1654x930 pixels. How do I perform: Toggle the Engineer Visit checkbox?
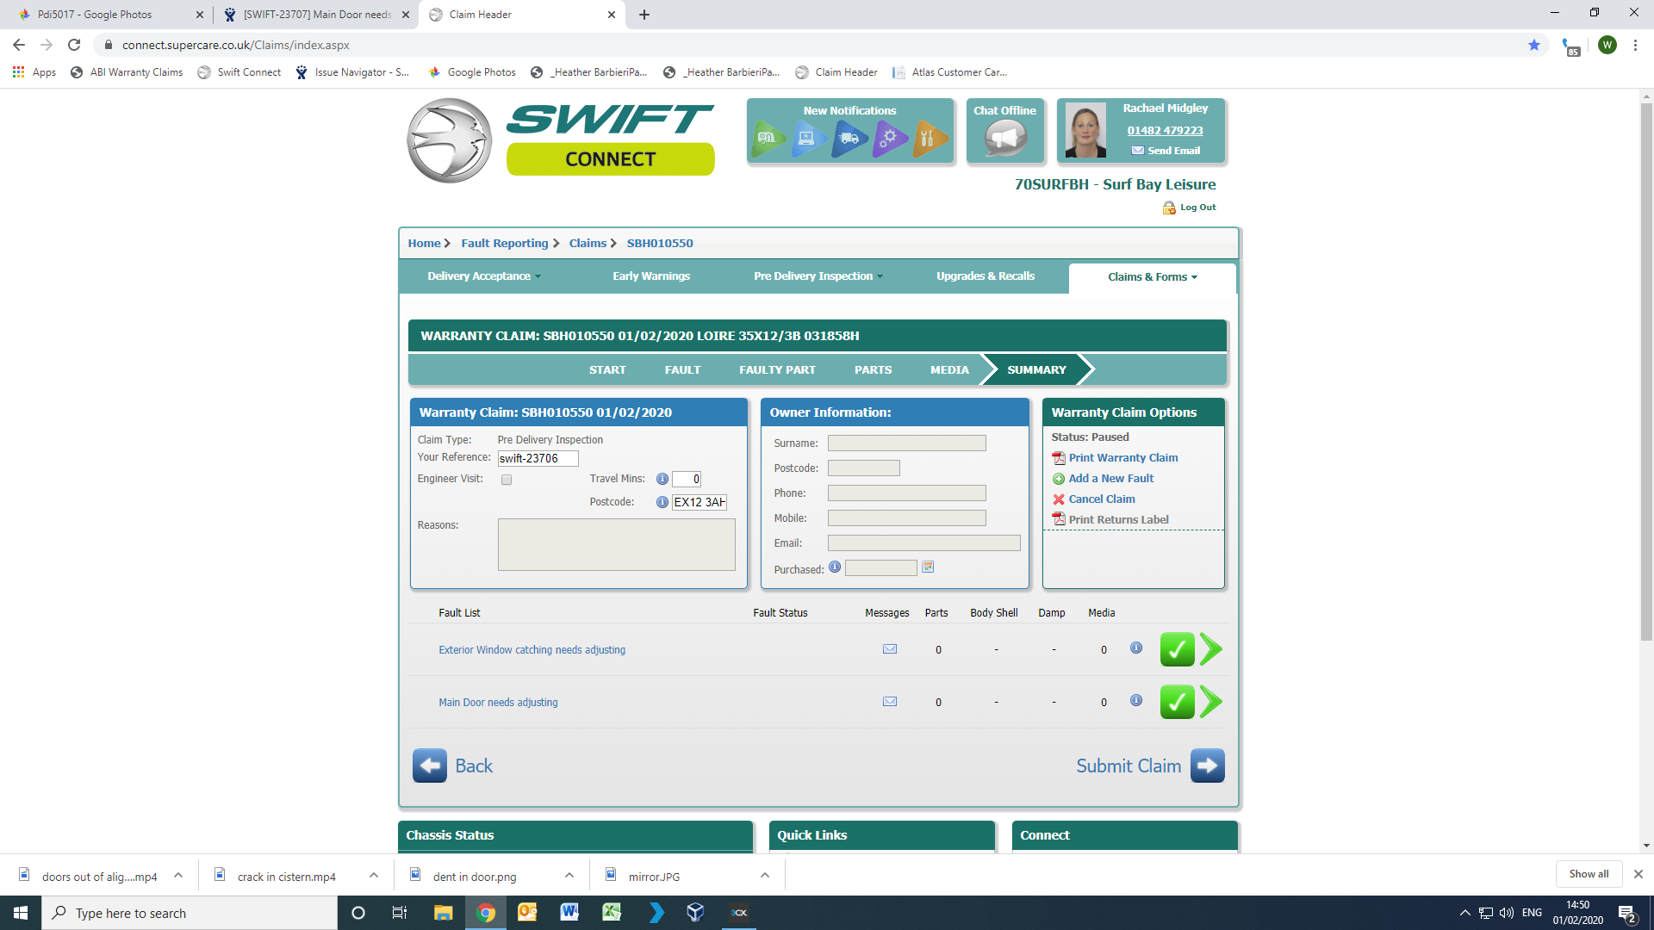click(507, 480)
